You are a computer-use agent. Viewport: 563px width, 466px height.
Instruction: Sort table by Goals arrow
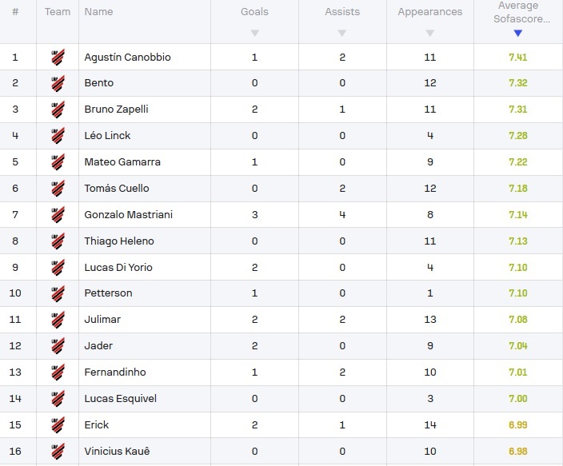pyautogui.click(x=254, y=33)
